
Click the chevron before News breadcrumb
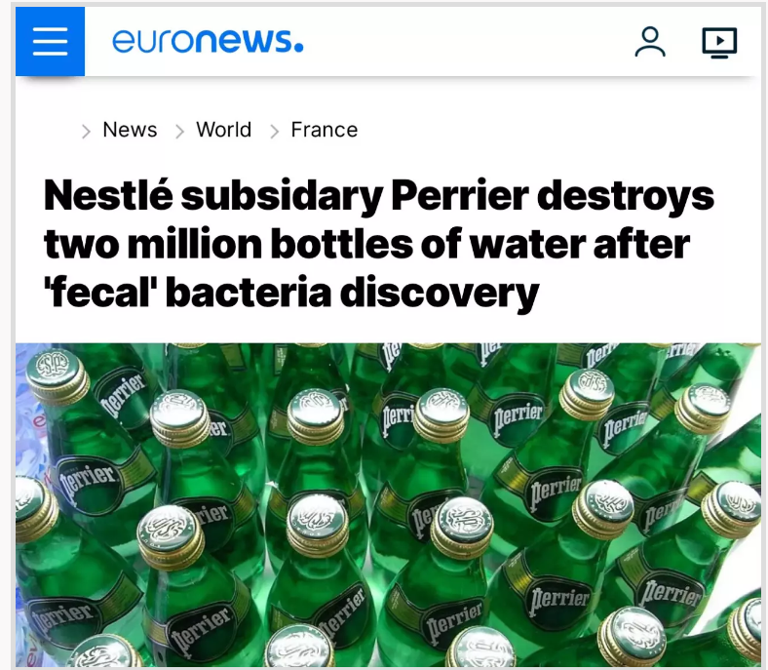pyautogui.click(x=86, y=132)
